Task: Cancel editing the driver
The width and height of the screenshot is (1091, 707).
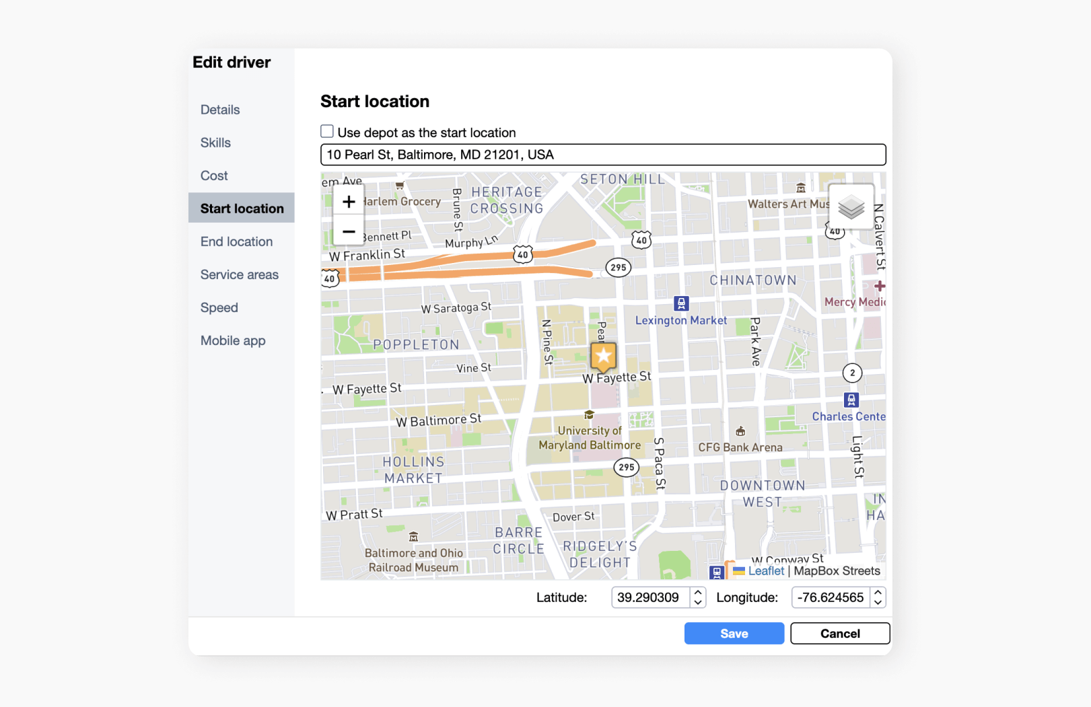Action: click(839, 633)
